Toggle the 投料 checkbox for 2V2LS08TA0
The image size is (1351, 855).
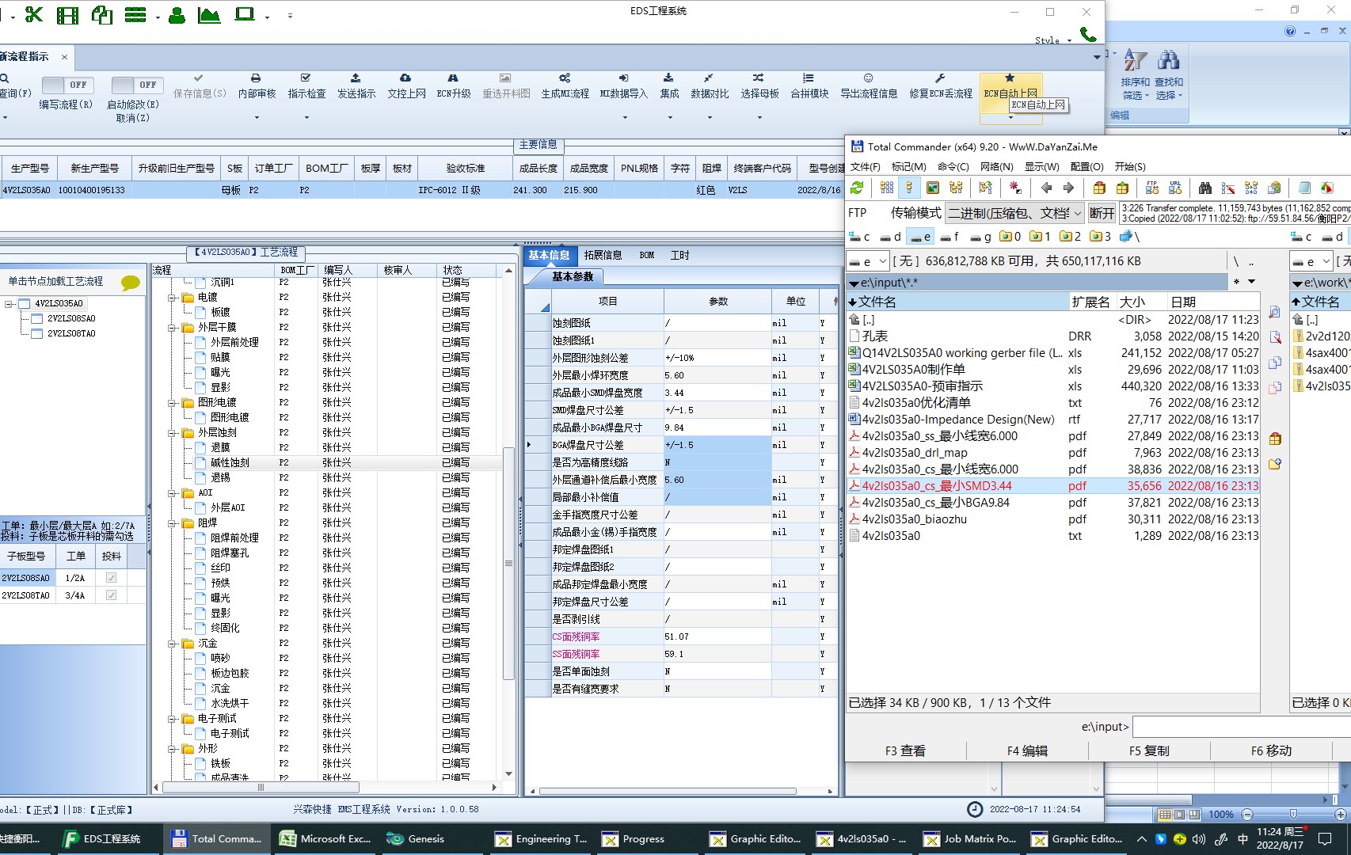(111, 595)
